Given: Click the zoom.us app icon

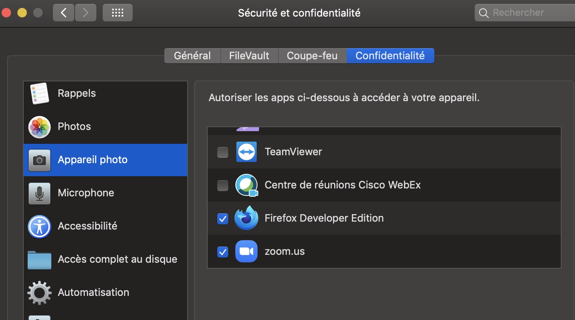Looking at the screenshot, I should pos(246,251).
